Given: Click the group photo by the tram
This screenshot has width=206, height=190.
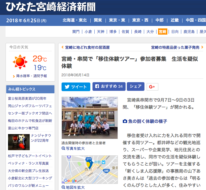Looking at the screenshot, I should [x=90, y=118].
